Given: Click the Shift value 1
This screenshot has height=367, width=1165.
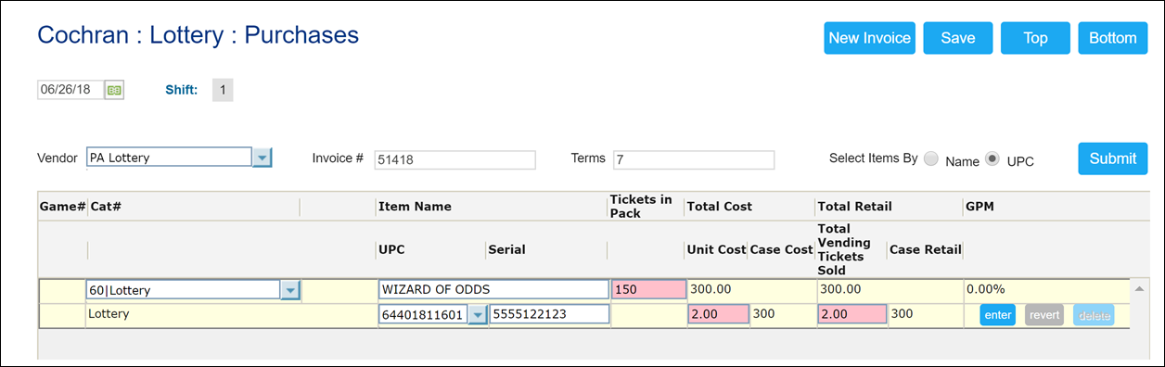Looking at the screenshot, I should point(223,90).
